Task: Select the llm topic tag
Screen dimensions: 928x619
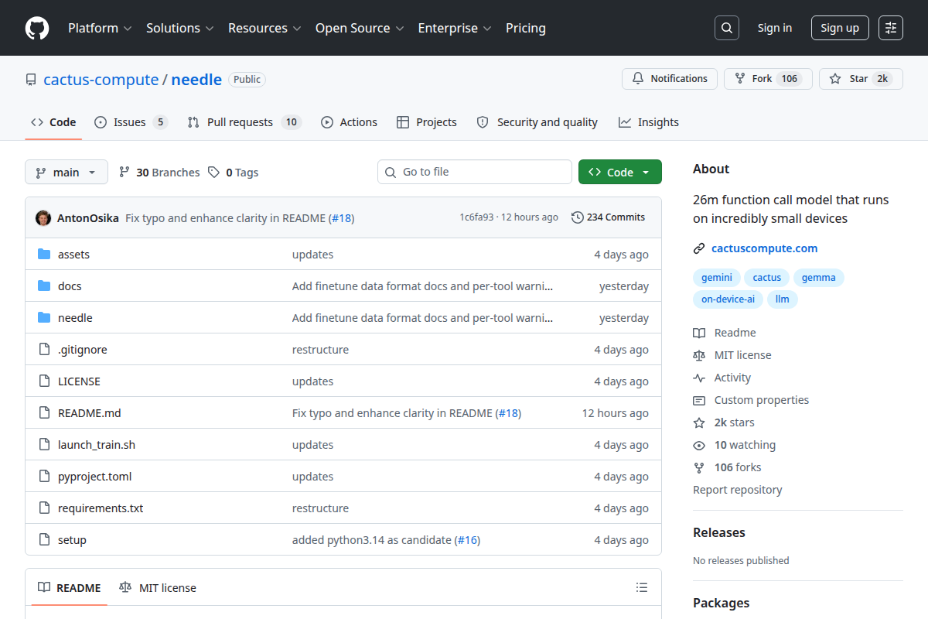Action: pos(783,299)
